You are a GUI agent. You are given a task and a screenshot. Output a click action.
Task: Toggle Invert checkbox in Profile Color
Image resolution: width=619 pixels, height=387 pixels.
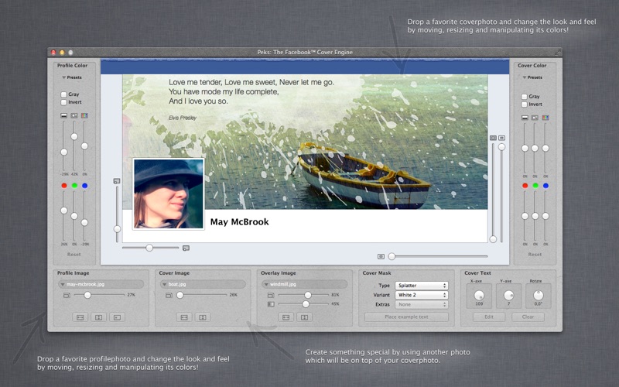click(64, 103)
